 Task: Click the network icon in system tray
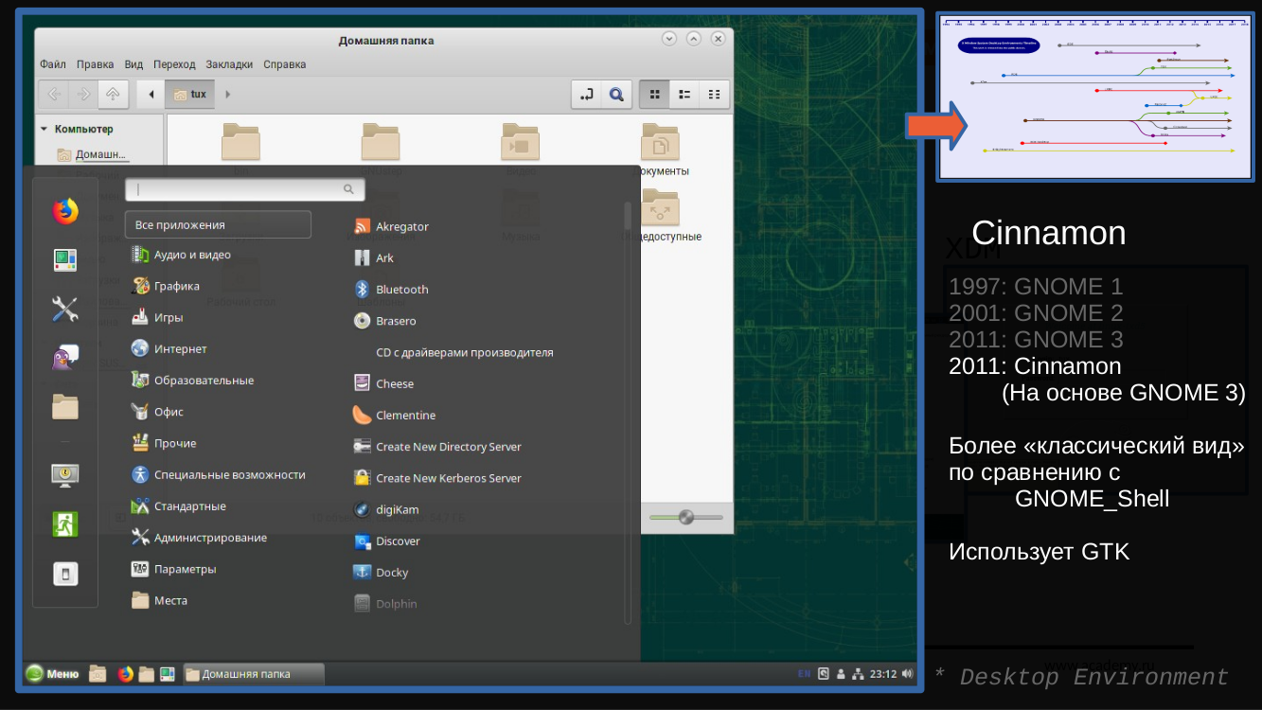pyautogui.click(x=858, y=674)
